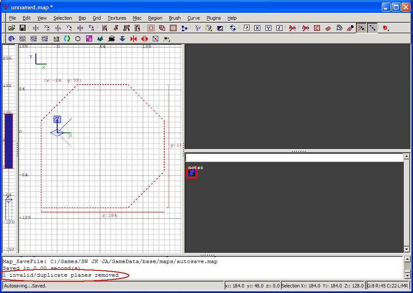Screen dimensions: 413x293
Task: Click the Open map folder icon
Action: tap(12, 28)
